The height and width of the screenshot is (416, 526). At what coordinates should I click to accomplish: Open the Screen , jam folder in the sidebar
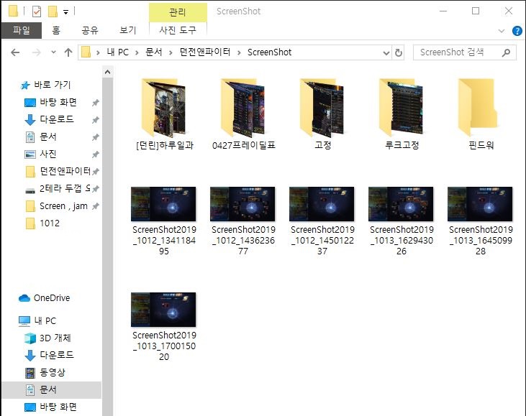click(56, 206)
